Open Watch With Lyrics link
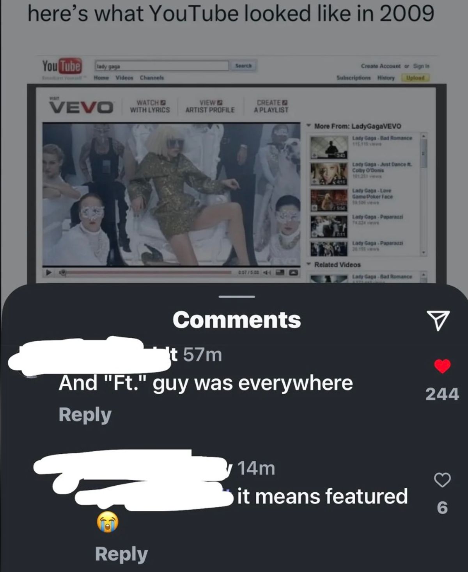Image resolution: width=468 pixels, height=572 pixels. click(150, 106)
